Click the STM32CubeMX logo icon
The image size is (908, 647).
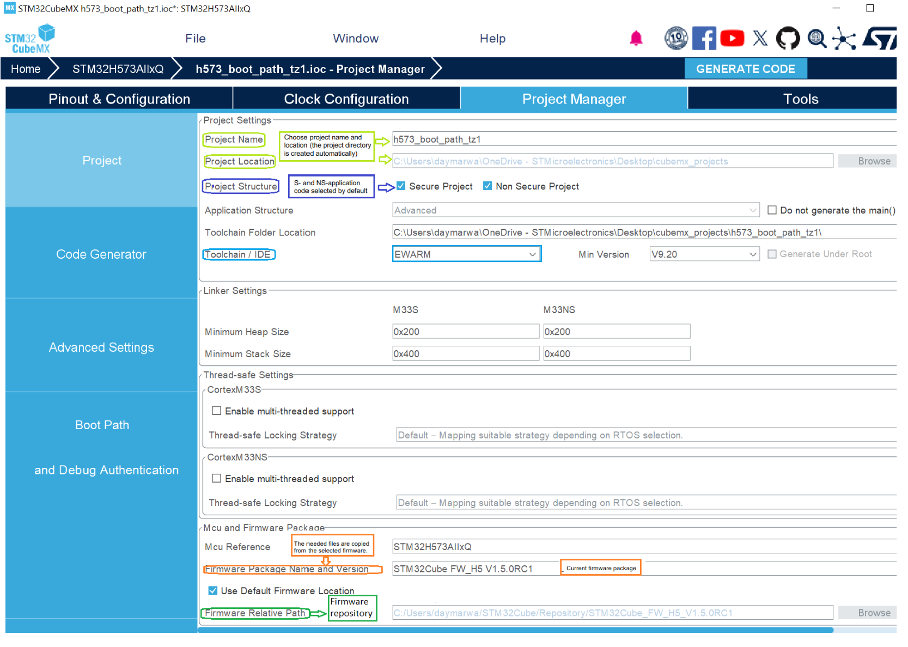[30, 39]
